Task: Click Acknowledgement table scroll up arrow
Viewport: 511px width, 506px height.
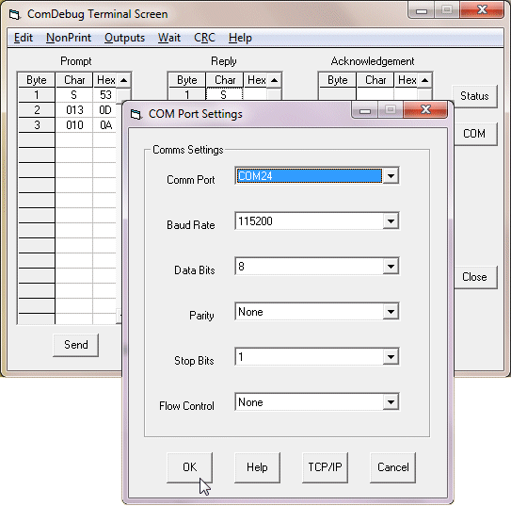Action: (x=425, y=80)
